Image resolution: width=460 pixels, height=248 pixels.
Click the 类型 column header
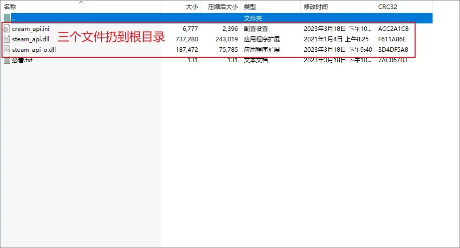(x=249, y=7)
